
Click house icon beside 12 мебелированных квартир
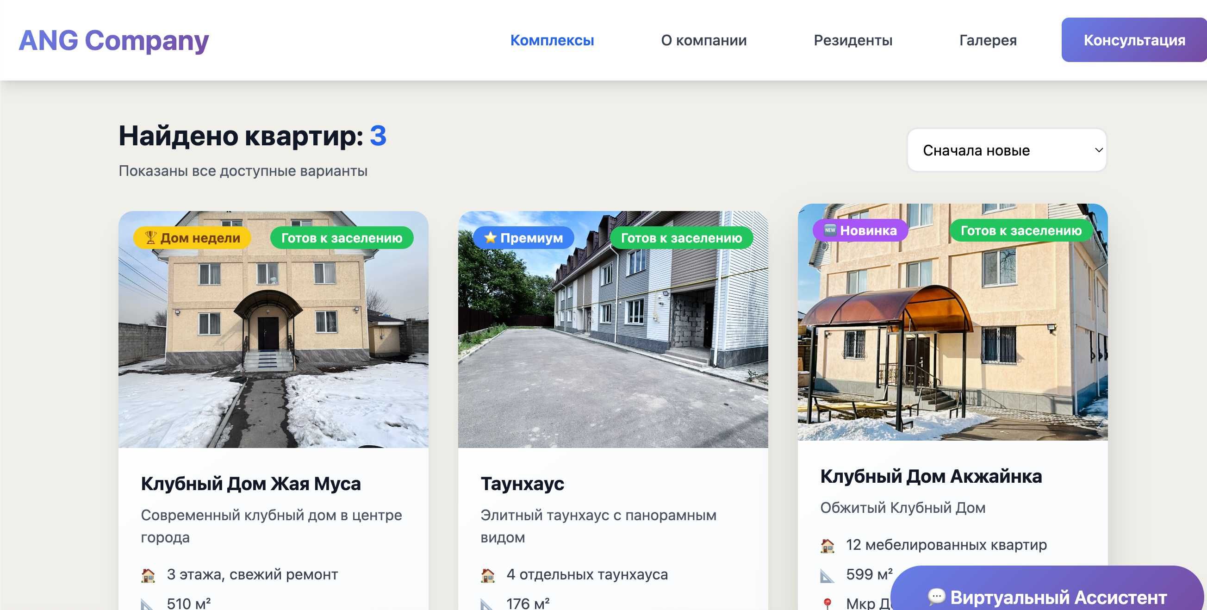pyautogui.click(x=827, y=545)
